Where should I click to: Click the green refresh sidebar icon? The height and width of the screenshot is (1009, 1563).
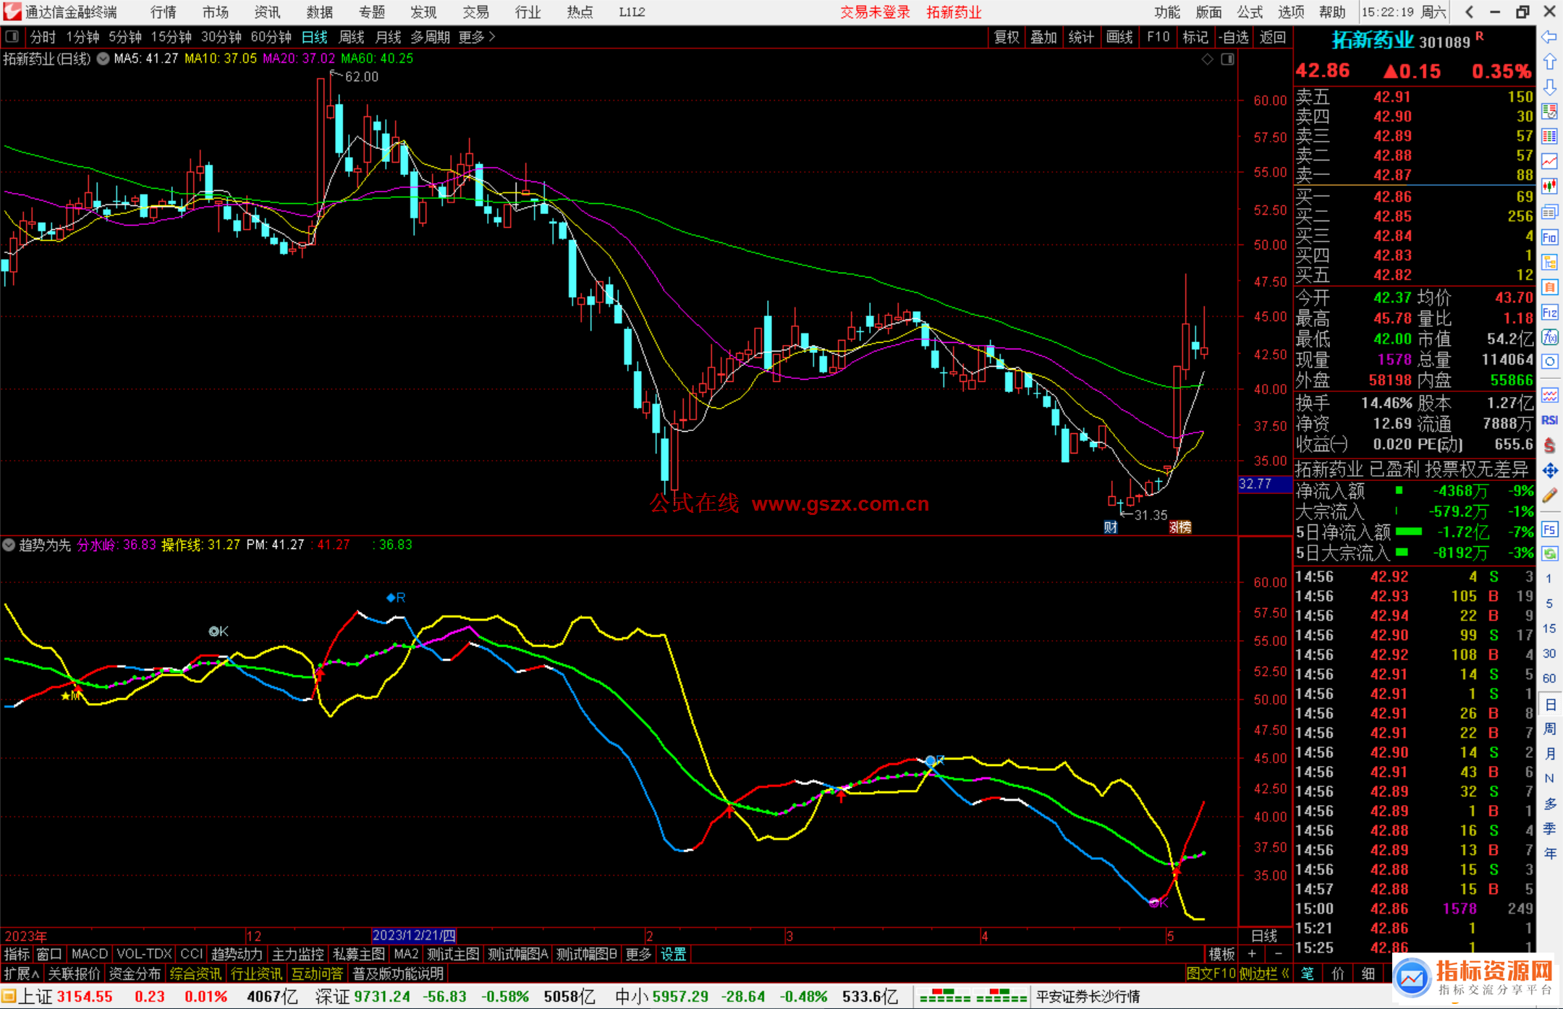(x=1549, y=553)
